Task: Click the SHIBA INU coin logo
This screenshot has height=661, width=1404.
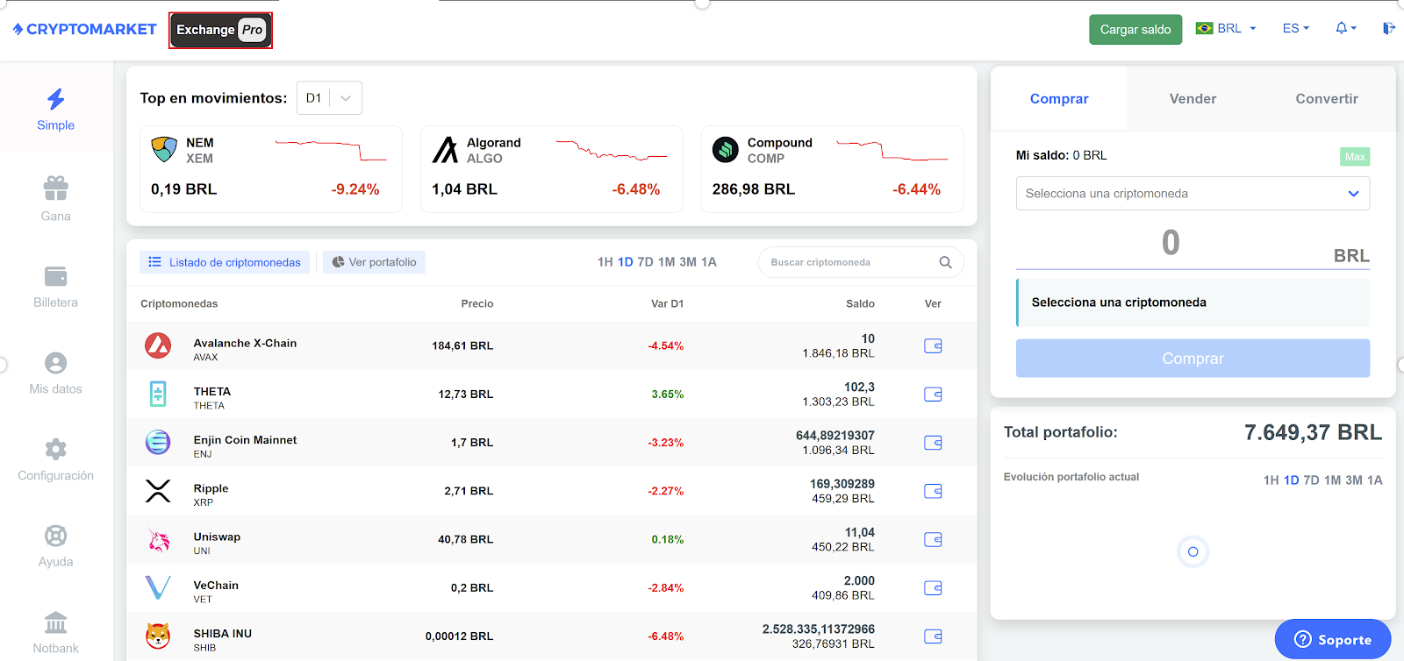Action: pos(158,636)
